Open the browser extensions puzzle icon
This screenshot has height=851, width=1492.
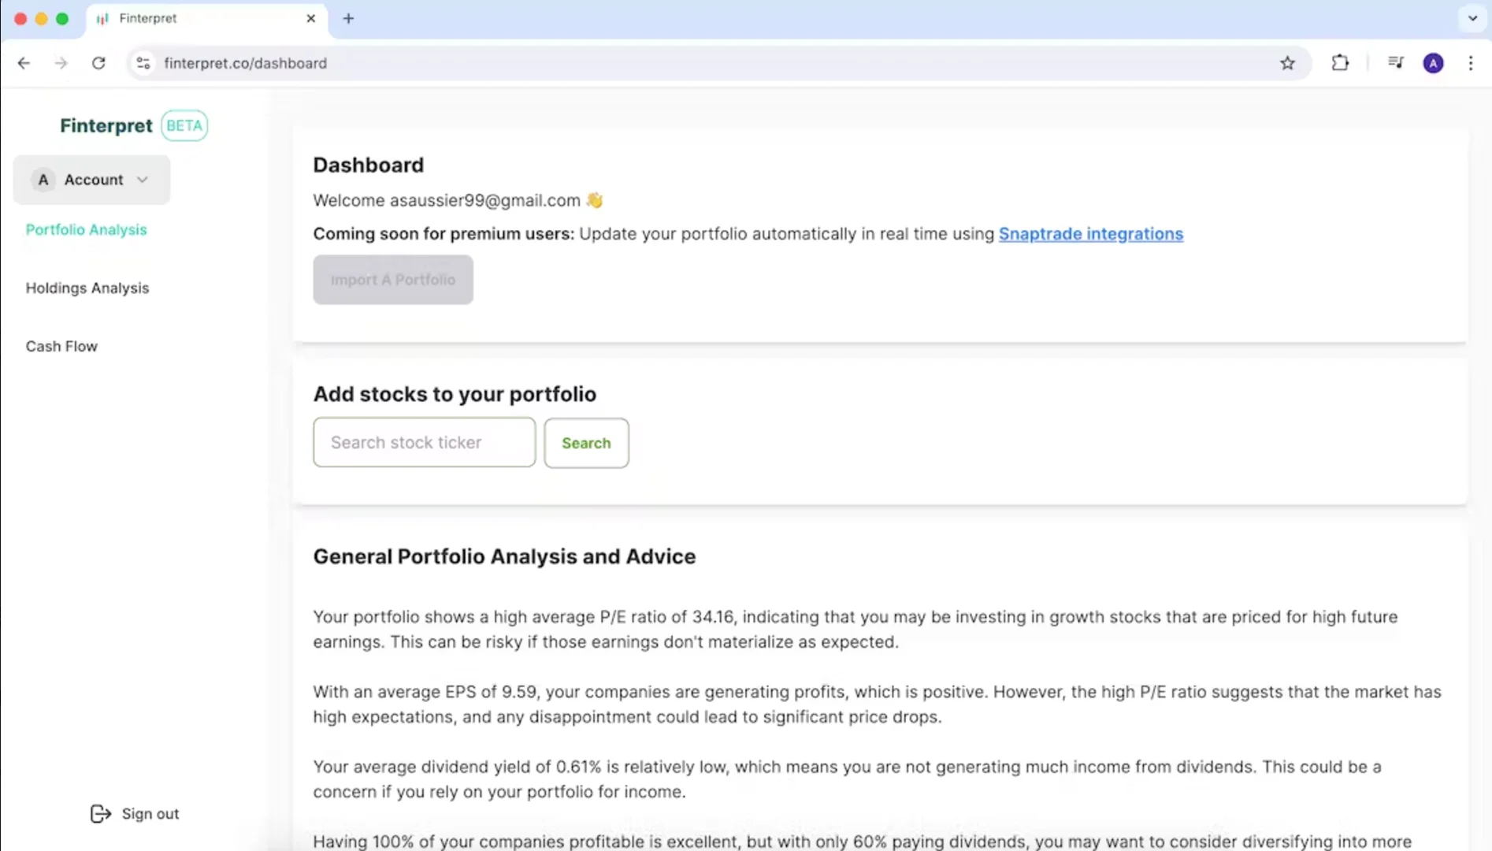(x=1340, y=63)
